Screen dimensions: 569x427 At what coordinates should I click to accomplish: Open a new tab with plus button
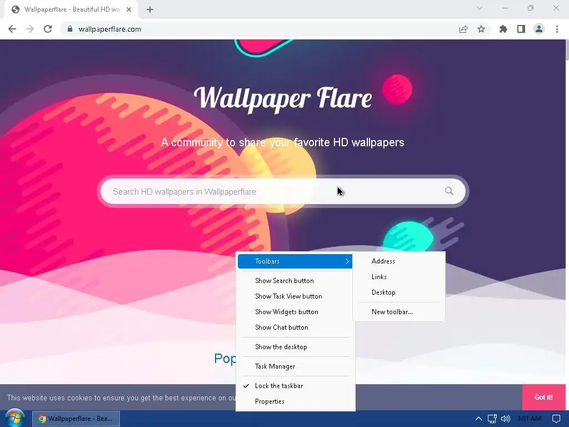150,9
